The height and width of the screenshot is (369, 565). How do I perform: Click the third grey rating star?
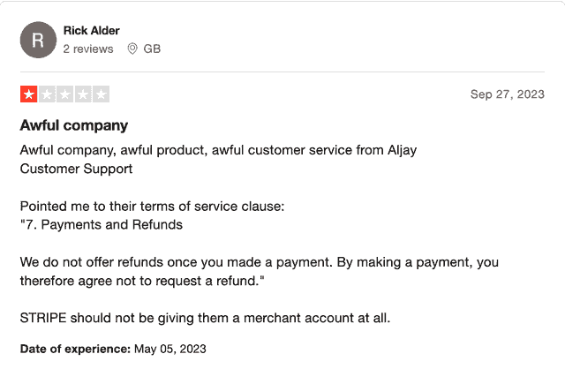(64, 94)
